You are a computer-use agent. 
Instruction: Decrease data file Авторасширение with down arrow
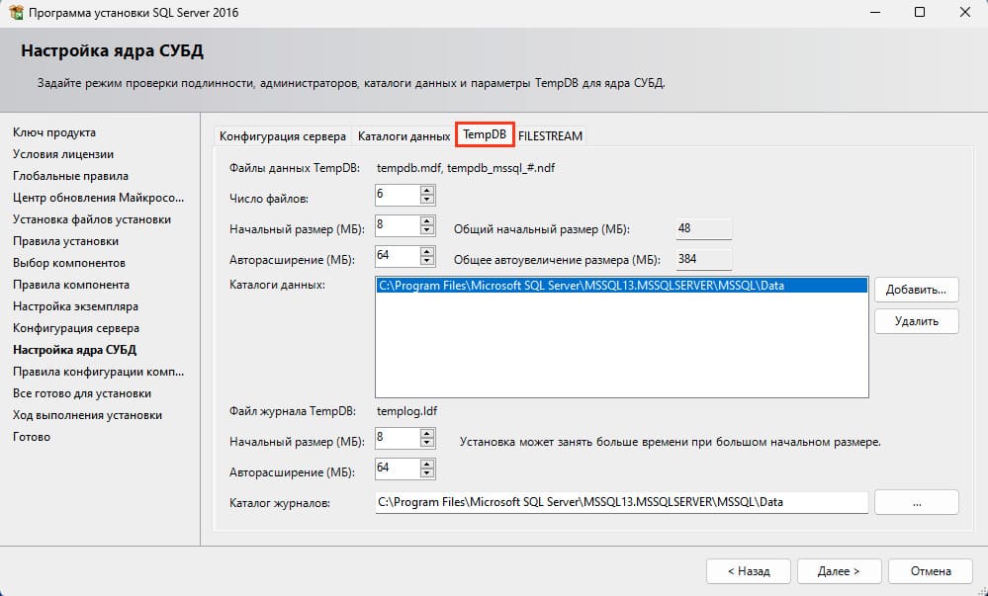click(x=427, y=261)
